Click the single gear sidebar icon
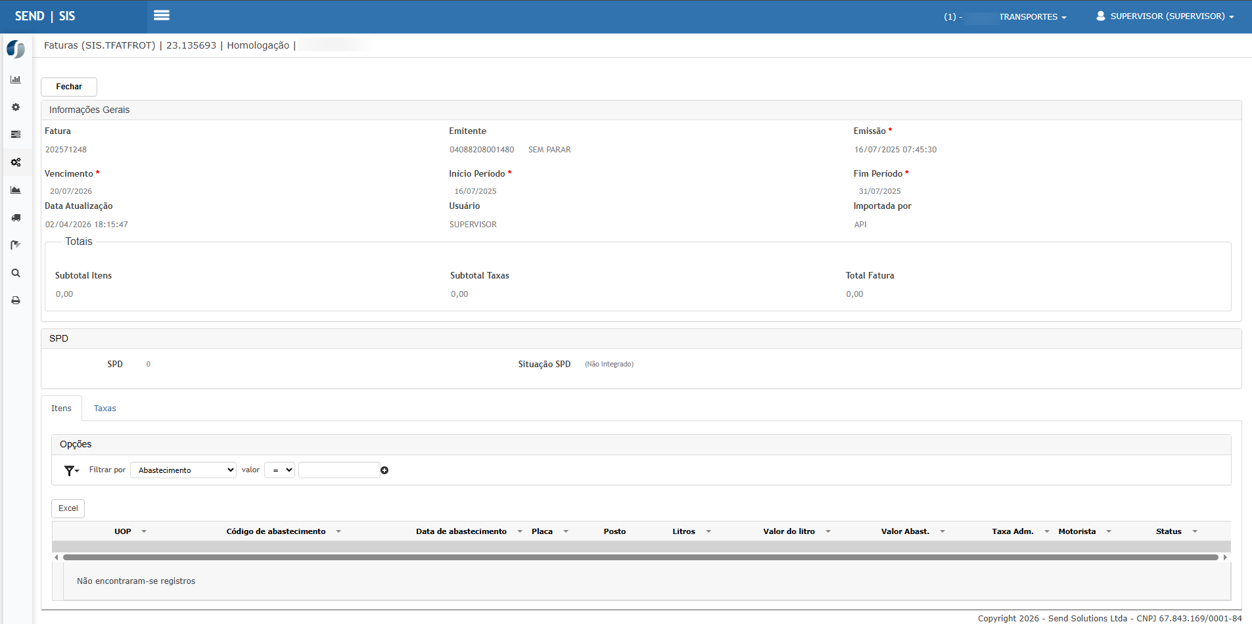This screenshot has width=1252, height=624. point(16,107)
